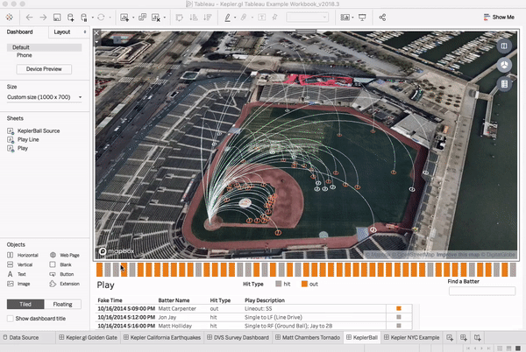Select Tiled layout mode

click(x=25, y=304)
